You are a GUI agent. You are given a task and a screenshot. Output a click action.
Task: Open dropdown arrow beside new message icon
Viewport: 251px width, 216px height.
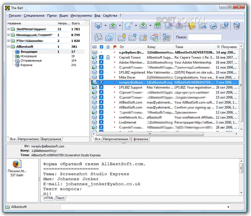tap(136, 26)
